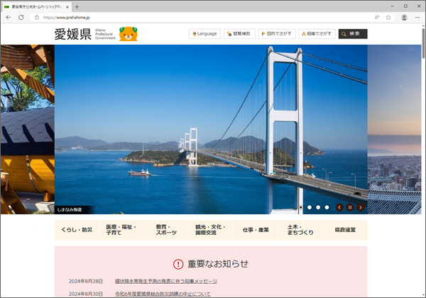The width and height of the screenshot is (426, 298).
Task: Open the 観光・文化・国際交流 menu
Action: [211, 230]
